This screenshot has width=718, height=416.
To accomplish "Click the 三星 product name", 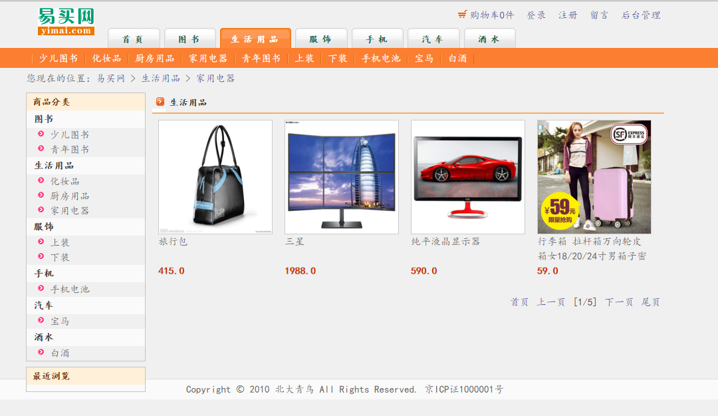I will pyautogui.click(x=295, y=241).
